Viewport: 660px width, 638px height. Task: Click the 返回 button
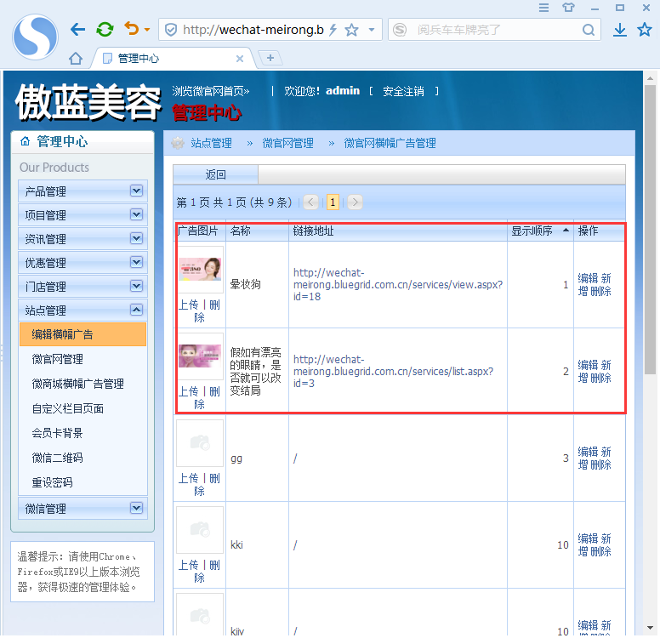pyautogui.click(x=216, y=174)
